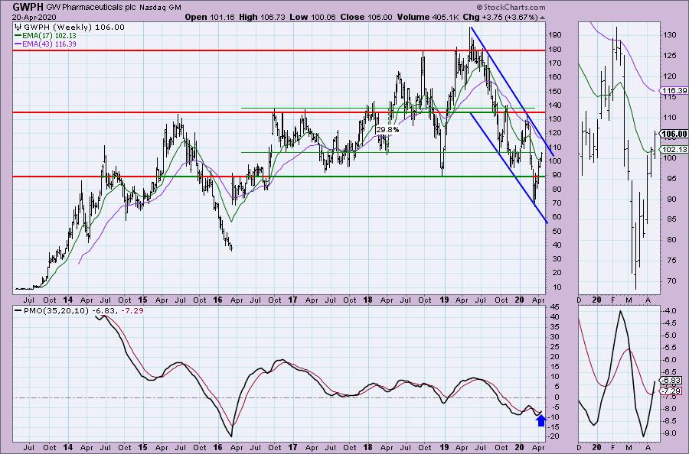The width and height of the screenshot is (689, 454).
Task: Select the High 106.73 value
Action: tap(262, 17)
